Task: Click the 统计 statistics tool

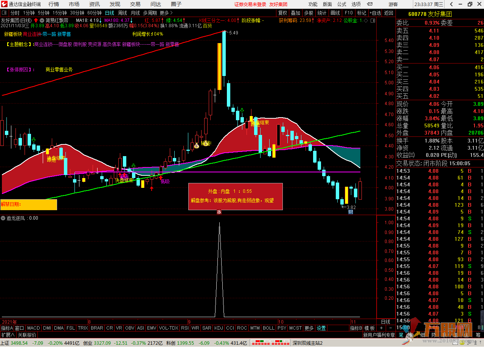Action: tap(322, 13)
